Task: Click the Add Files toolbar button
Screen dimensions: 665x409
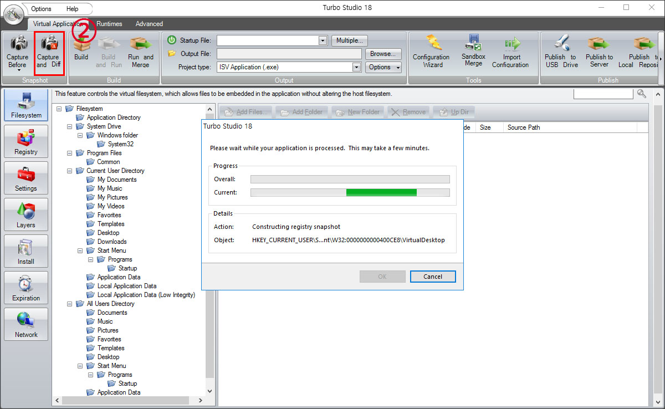Action: 247,112
